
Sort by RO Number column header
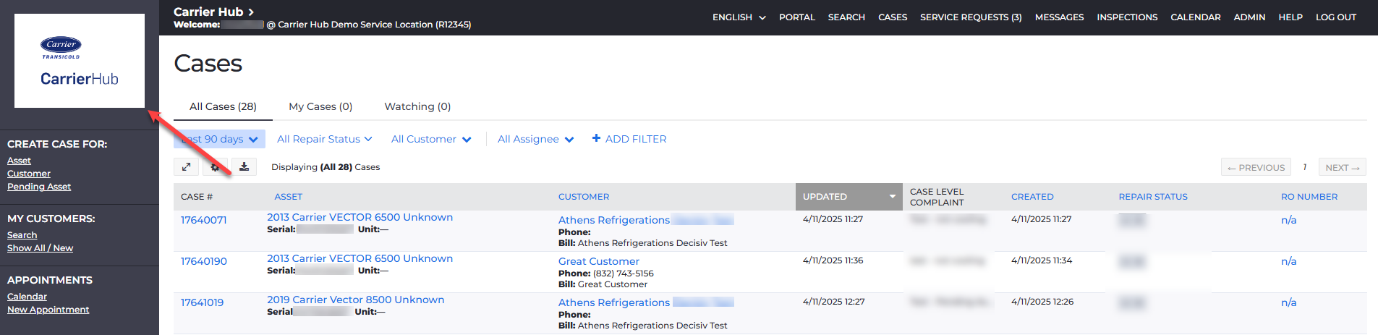click(x=1309, y=197)
